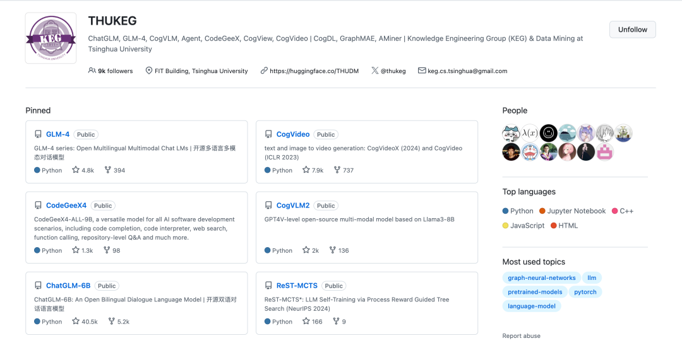Select the graph-neural-networks topic tag
Image resolution: width=682 pixels, height=343 pixels.
click(x=542, y=277)
